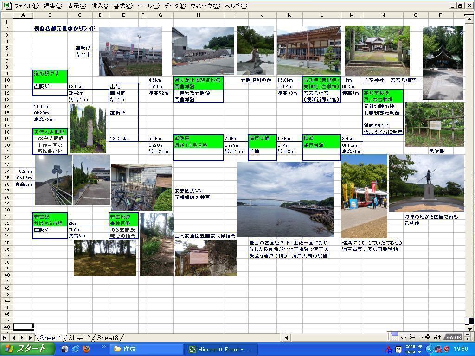Launch Internet Explorer from quick launch
Viewport: 475px width, 356px height.
75,349
